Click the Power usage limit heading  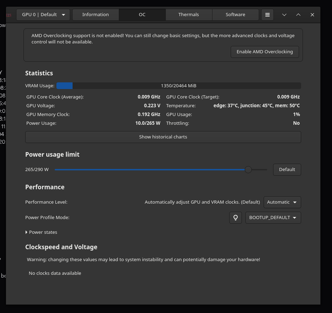click(52, 155)
